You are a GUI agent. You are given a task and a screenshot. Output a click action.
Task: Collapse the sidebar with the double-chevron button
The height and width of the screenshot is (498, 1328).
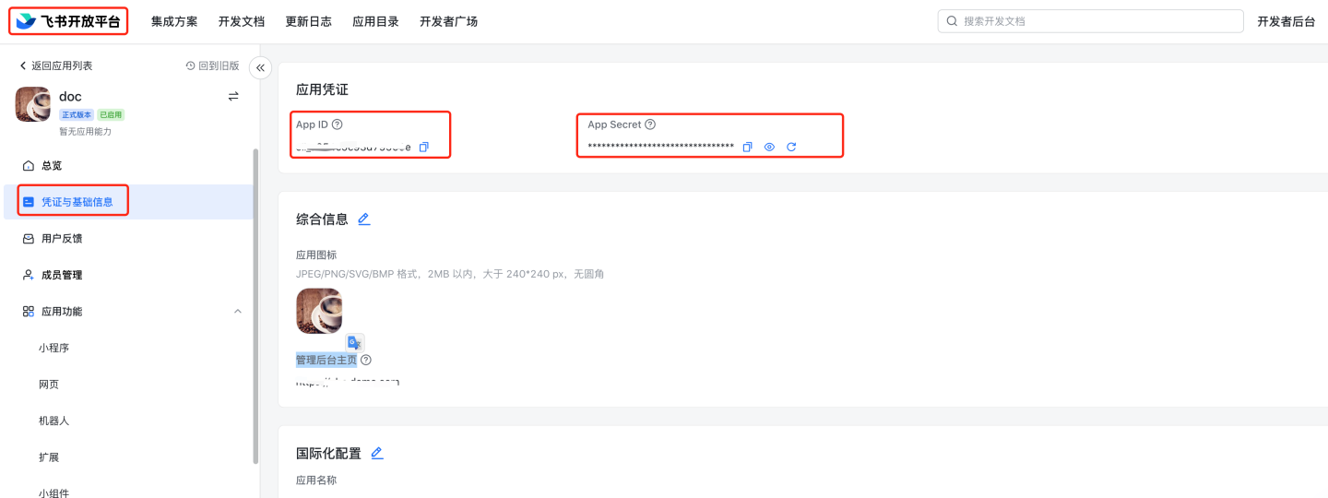click(260, 67)
